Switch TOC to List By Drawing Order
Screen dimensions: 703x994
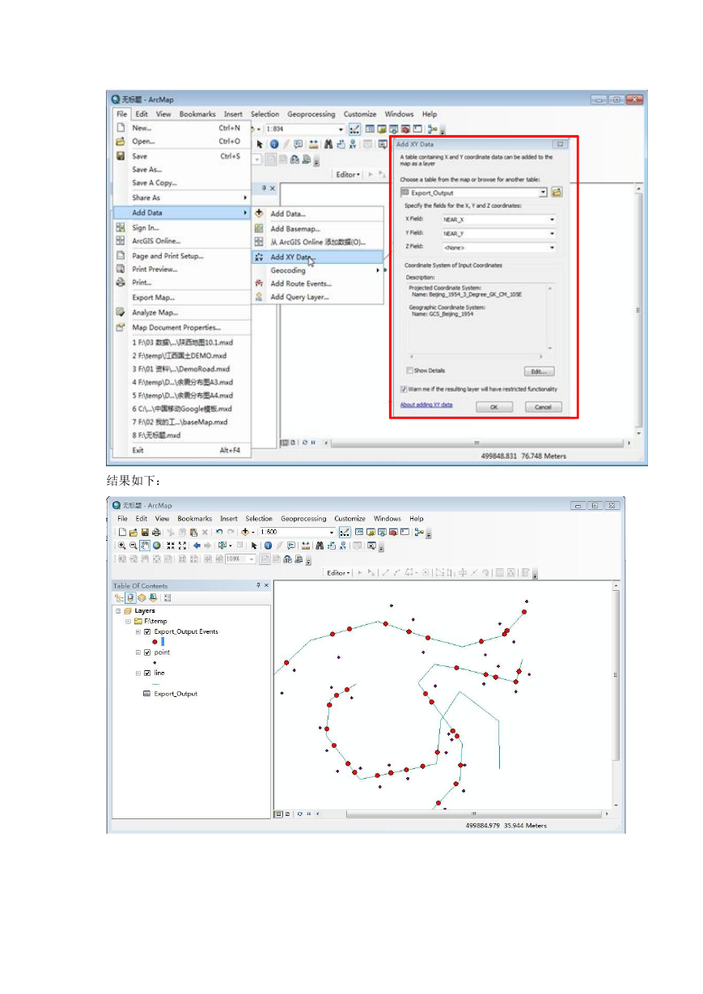coord(118,598)
